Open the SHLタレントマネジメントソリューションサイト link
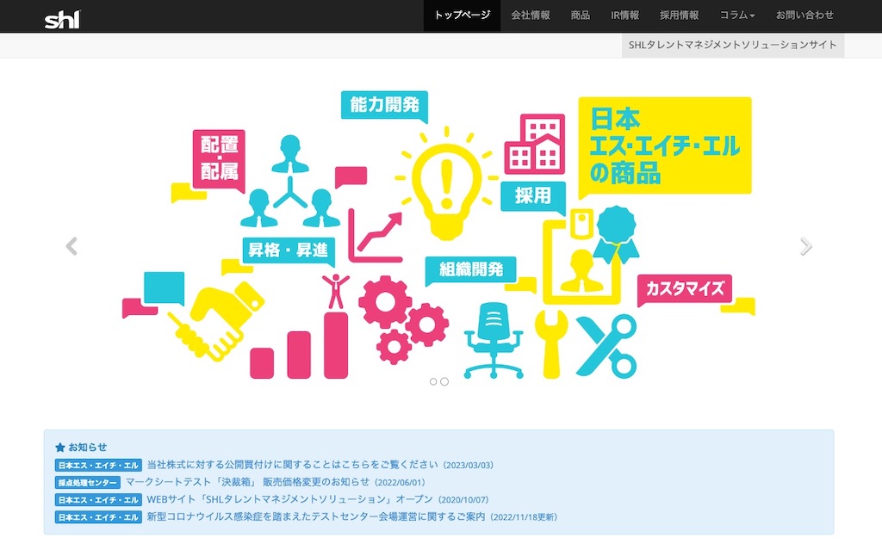Viewport: 882px width, 550px height. coord(732,44)
